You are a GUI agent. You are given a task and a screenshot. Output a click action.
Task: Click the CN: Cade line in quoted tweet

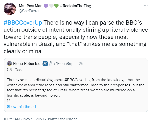[x=15, y=70]
